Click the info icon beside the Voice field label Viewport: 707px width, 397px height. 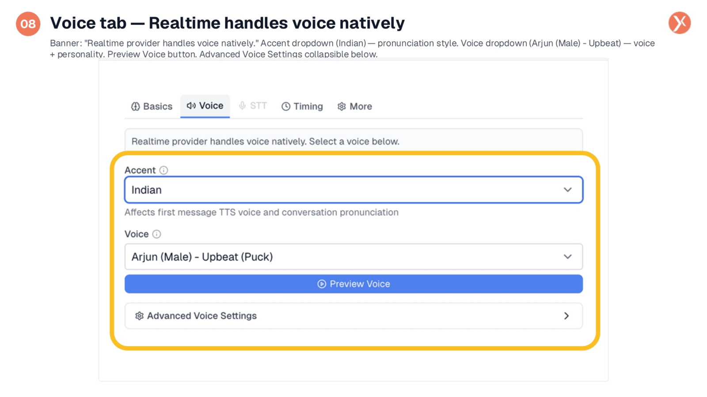click(x=156, y=234)
